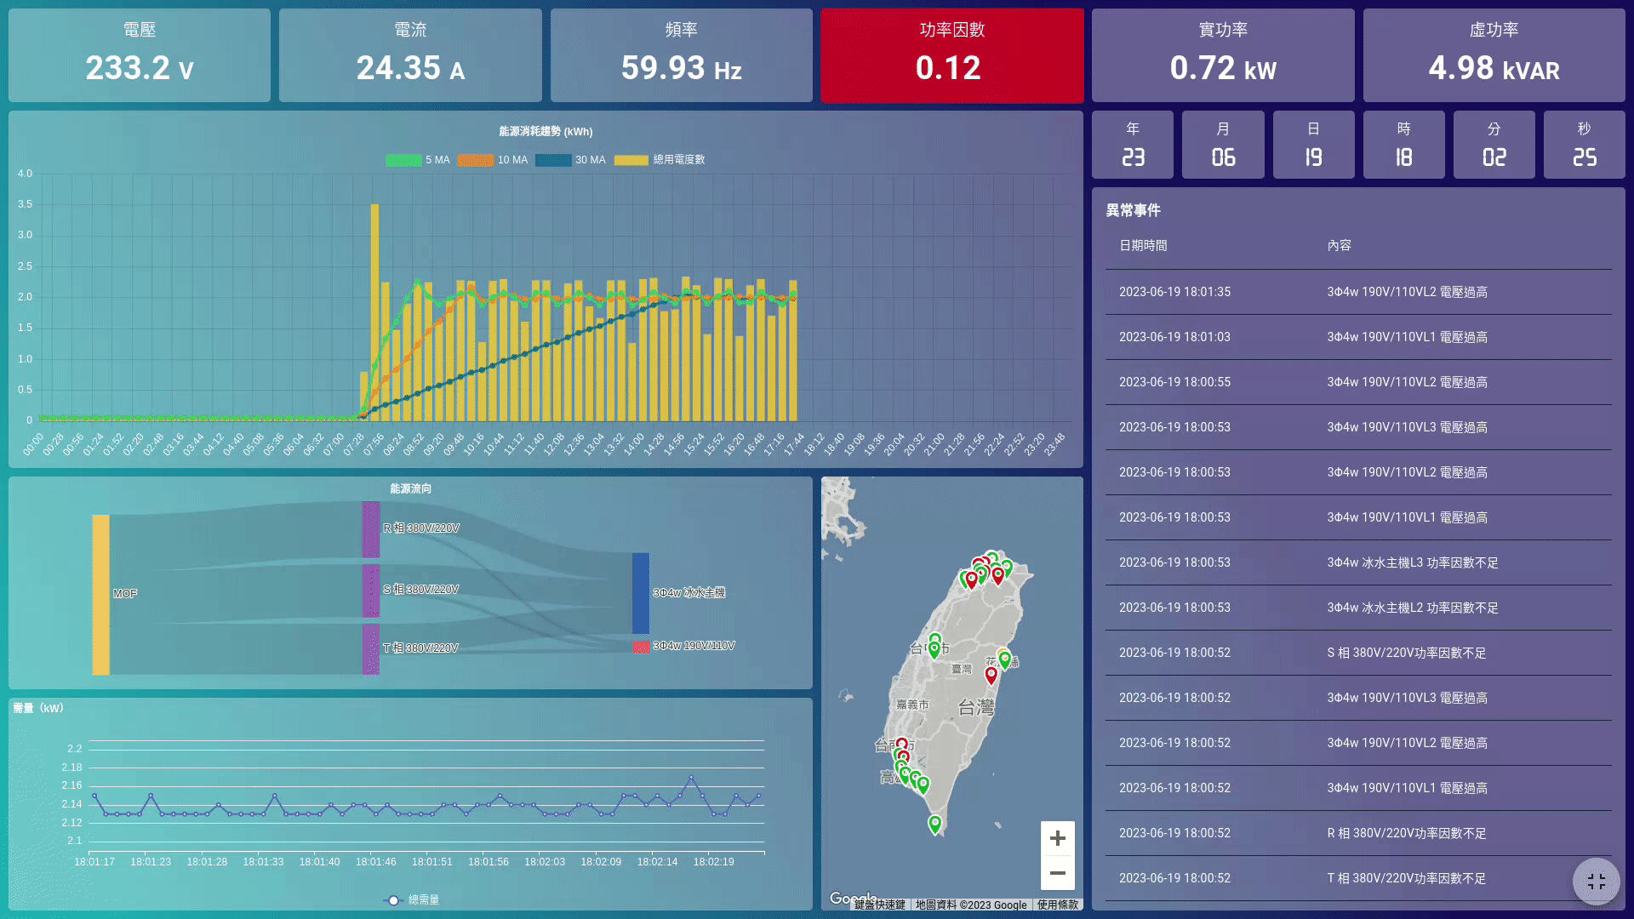This screenshot has height=919, width=1634.
Task: Select the 18:01:35 VL2 電壓過高 event row
Action: [1358, 292]
